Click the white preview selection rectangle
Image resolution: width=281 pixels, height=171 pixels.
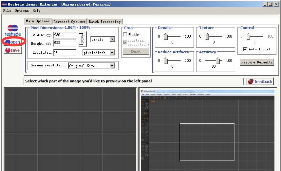(x=207, y=142)
